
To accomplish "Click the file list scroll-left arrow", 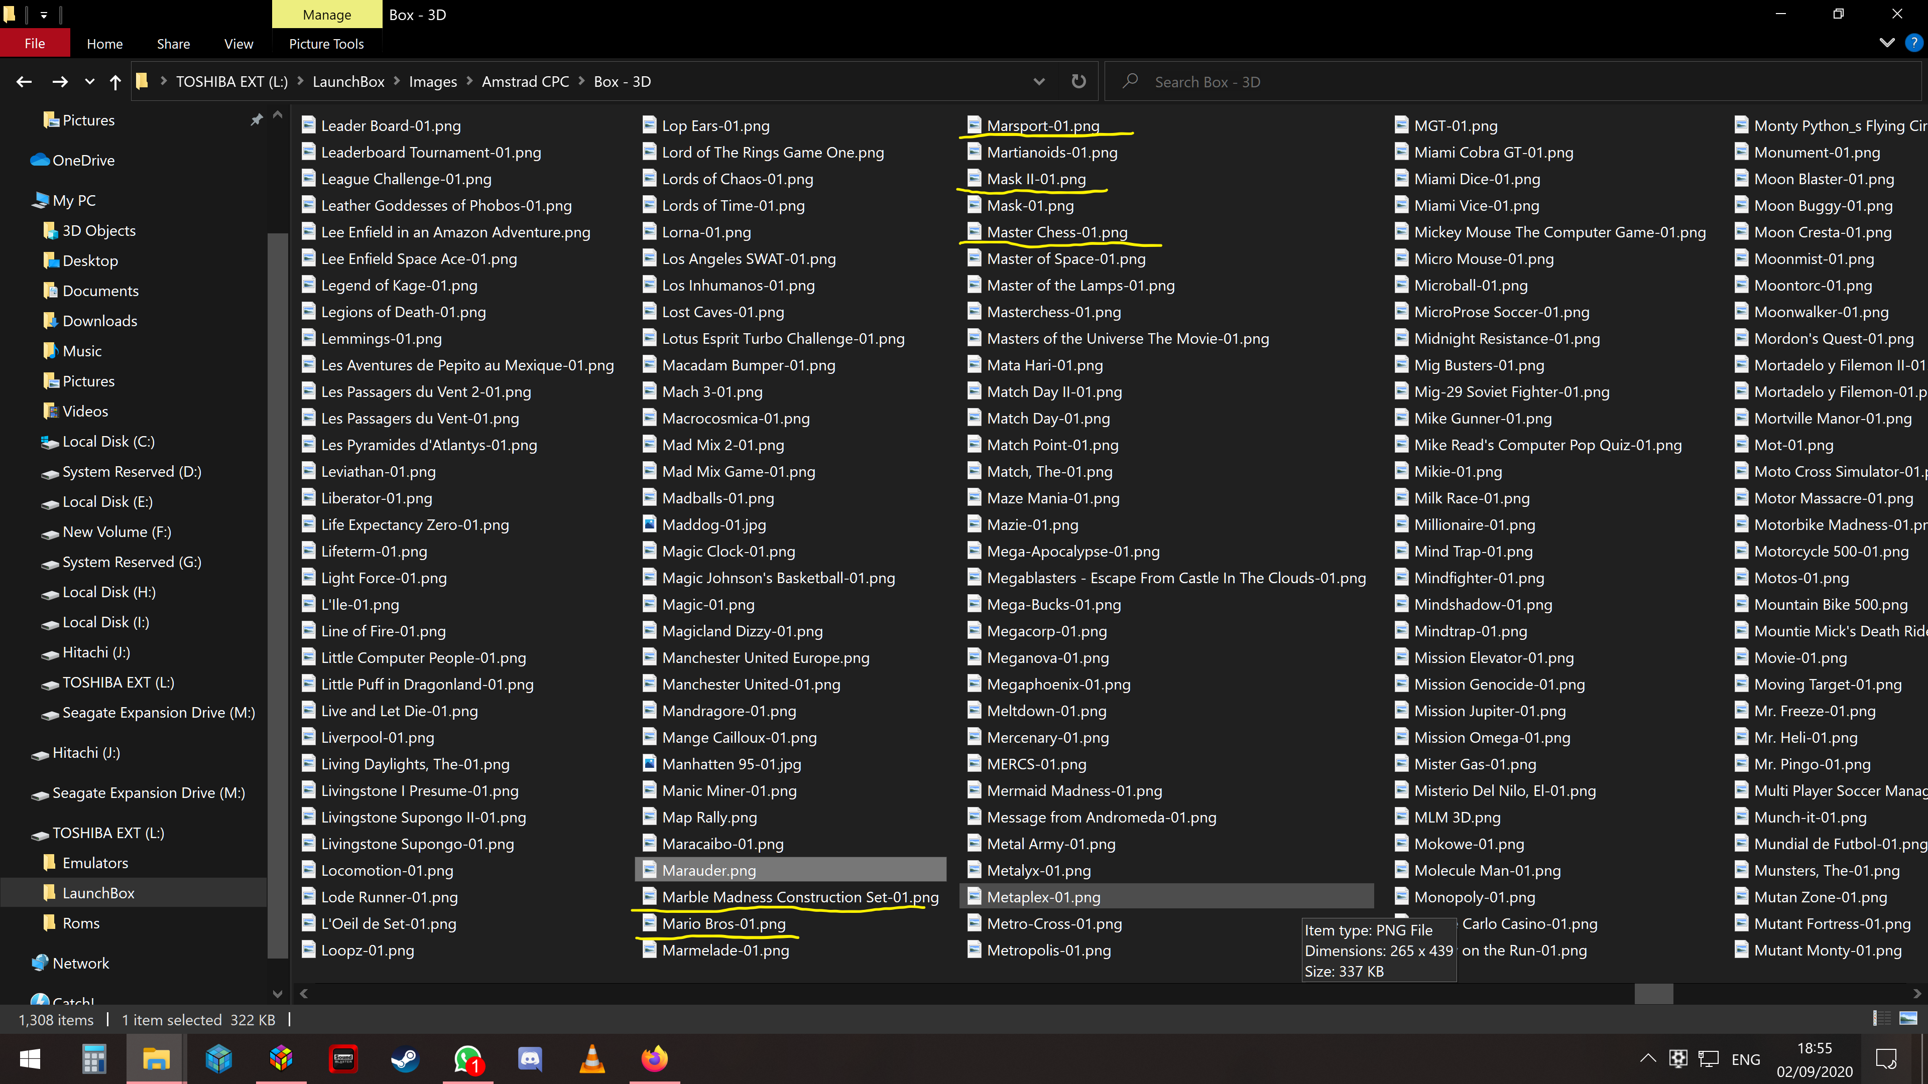I will click(303, 994).
